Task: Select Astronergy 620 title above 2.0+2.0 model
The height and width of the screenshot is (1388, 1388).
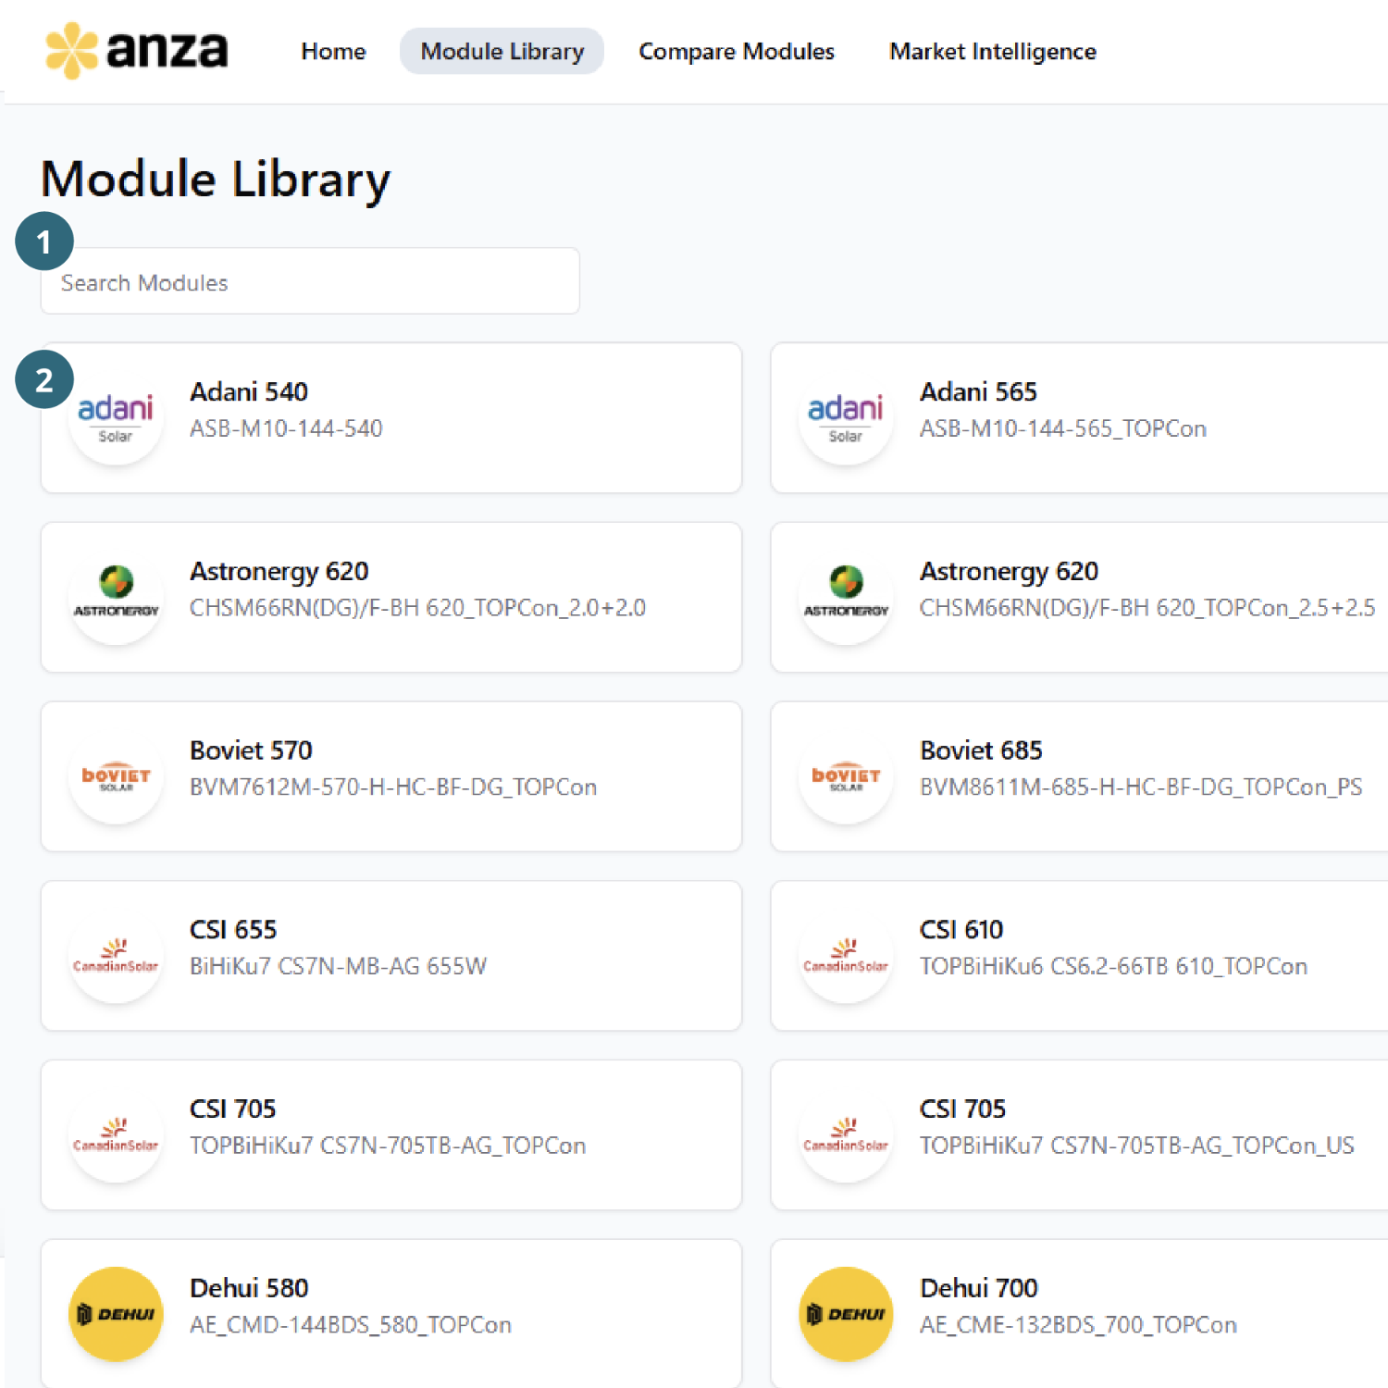Action: (x=279, y=572)
